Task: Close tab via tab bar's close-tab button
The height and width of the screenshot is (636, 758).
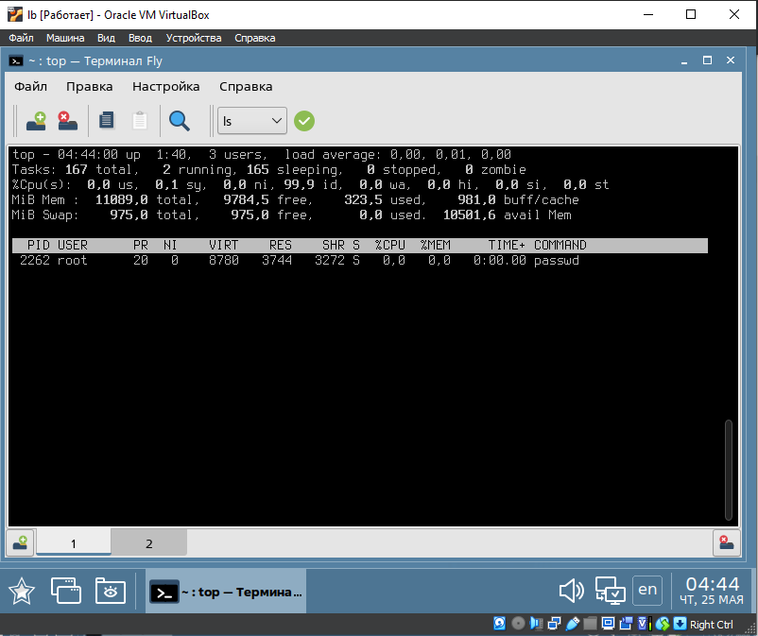Action: click(727, 542)
